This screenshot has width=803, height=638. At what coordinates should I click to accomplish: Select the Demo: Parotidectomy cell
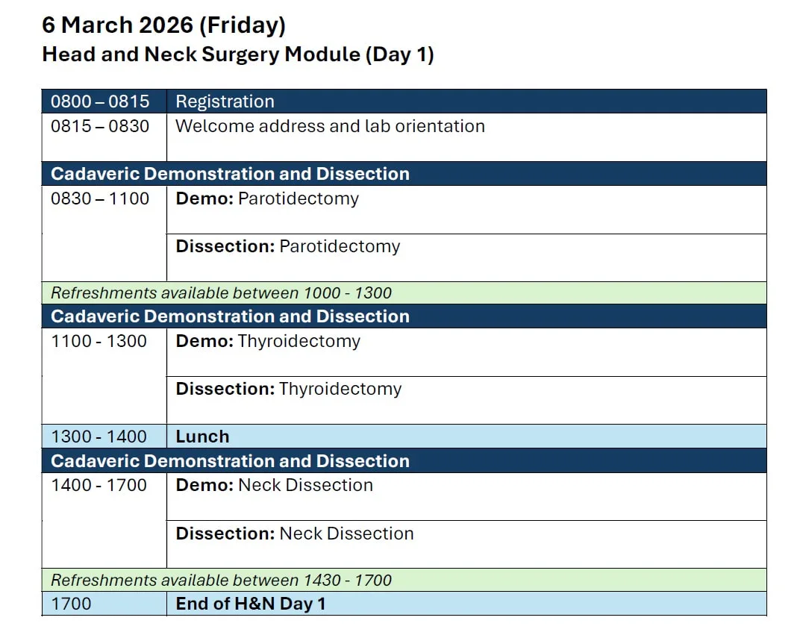tap(466, 210)
